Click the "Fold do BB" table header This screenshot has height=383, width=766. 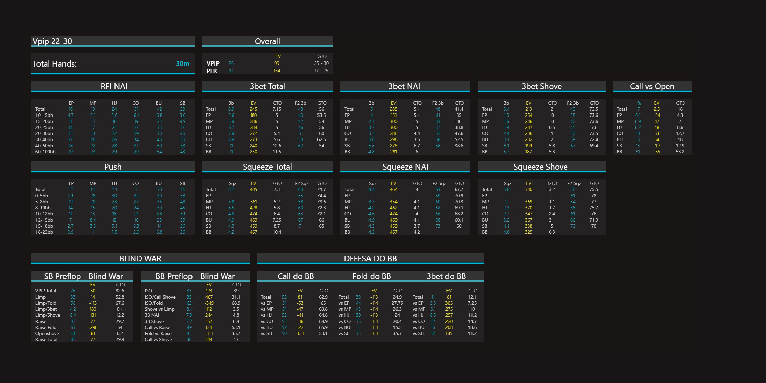click(x=372, y=276)
